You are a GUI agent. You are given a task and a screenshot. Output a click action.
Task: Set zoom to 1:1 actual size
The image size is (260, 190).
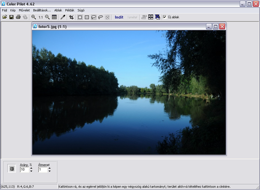(40, 17)
